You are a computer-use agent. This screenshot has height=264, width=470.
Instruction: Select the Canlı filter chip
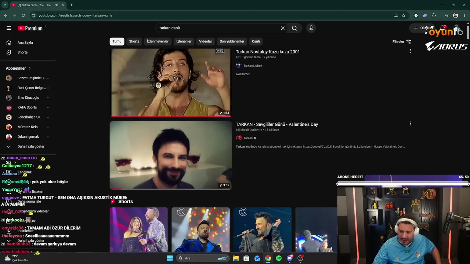[256, 41]
